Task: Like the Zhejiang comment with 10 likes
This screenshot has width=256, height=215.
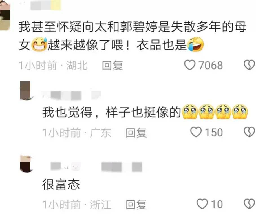Action: coord(202,204)
